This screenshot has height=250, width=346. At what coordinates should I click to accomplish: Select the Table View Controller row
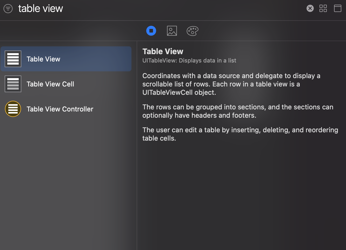pos(66,109)
